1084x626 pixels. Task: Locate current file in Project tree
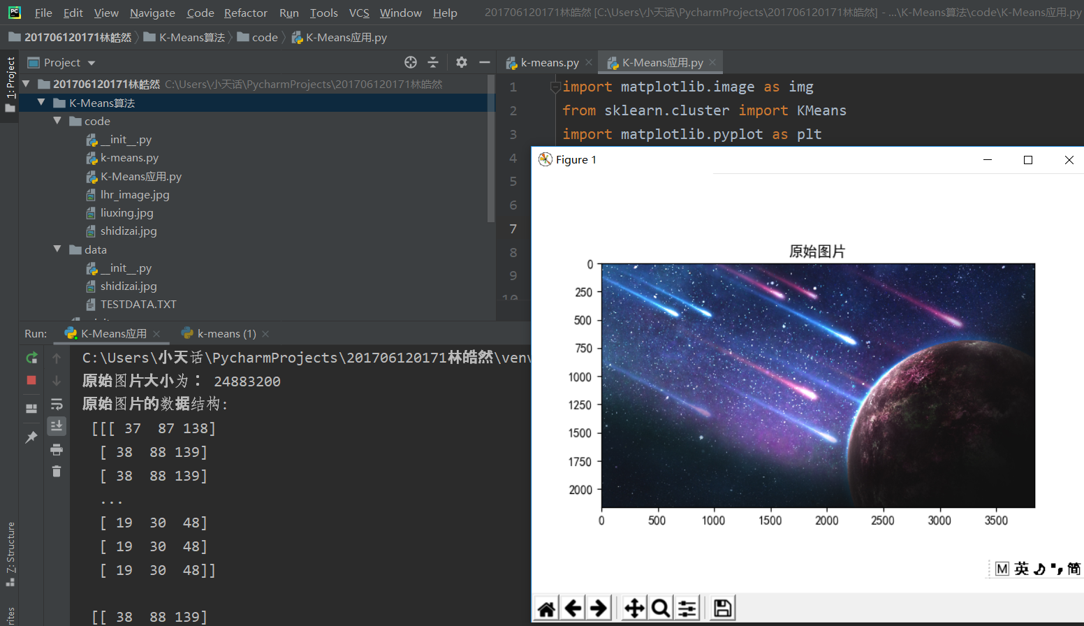point(411,62)
